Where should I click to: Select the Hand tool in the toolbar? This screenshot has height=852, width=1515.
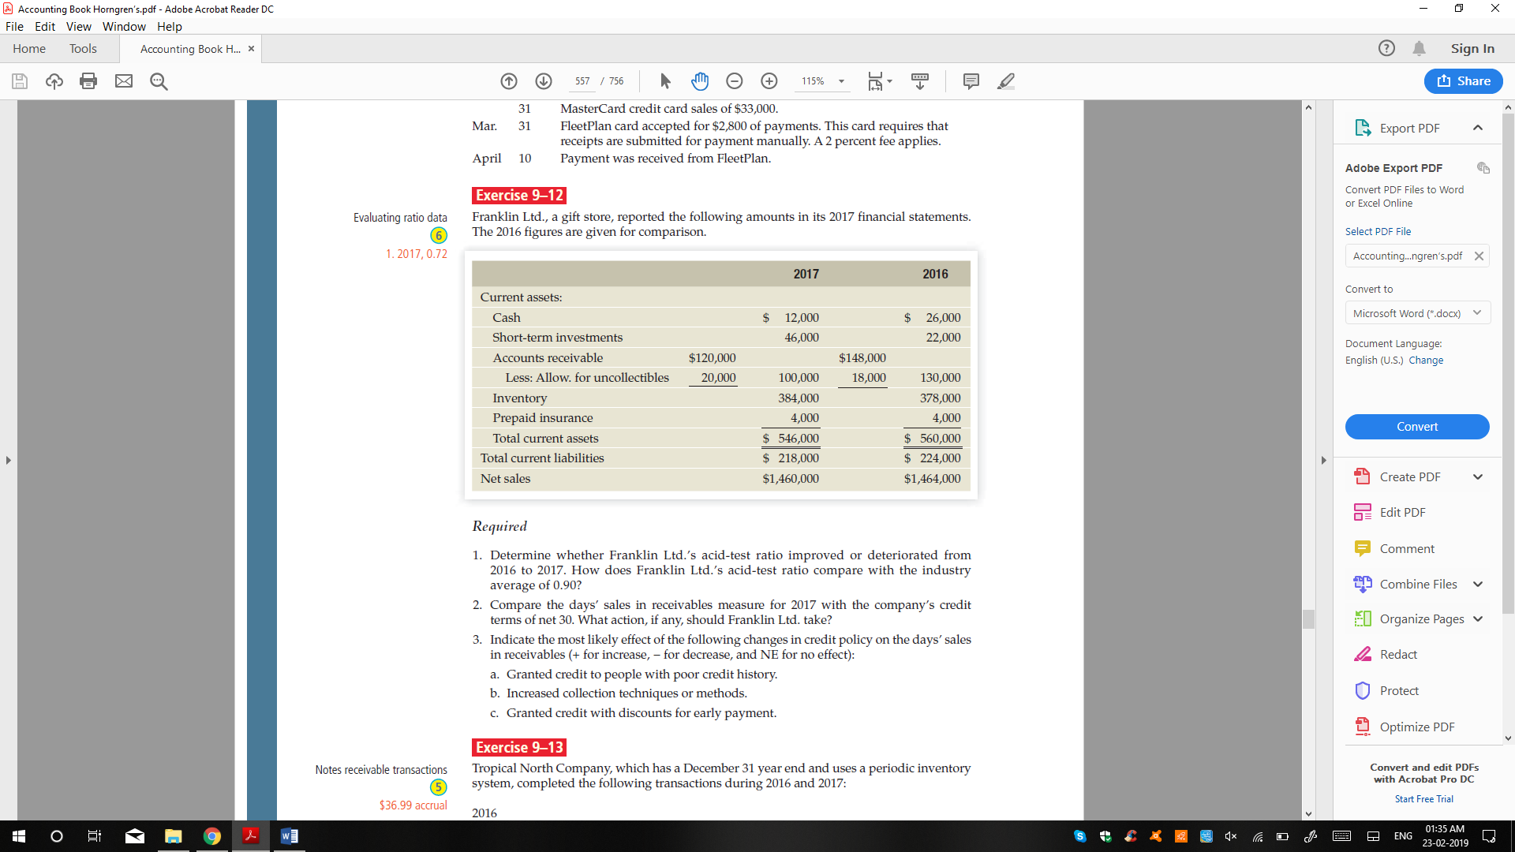pos(700,80)
